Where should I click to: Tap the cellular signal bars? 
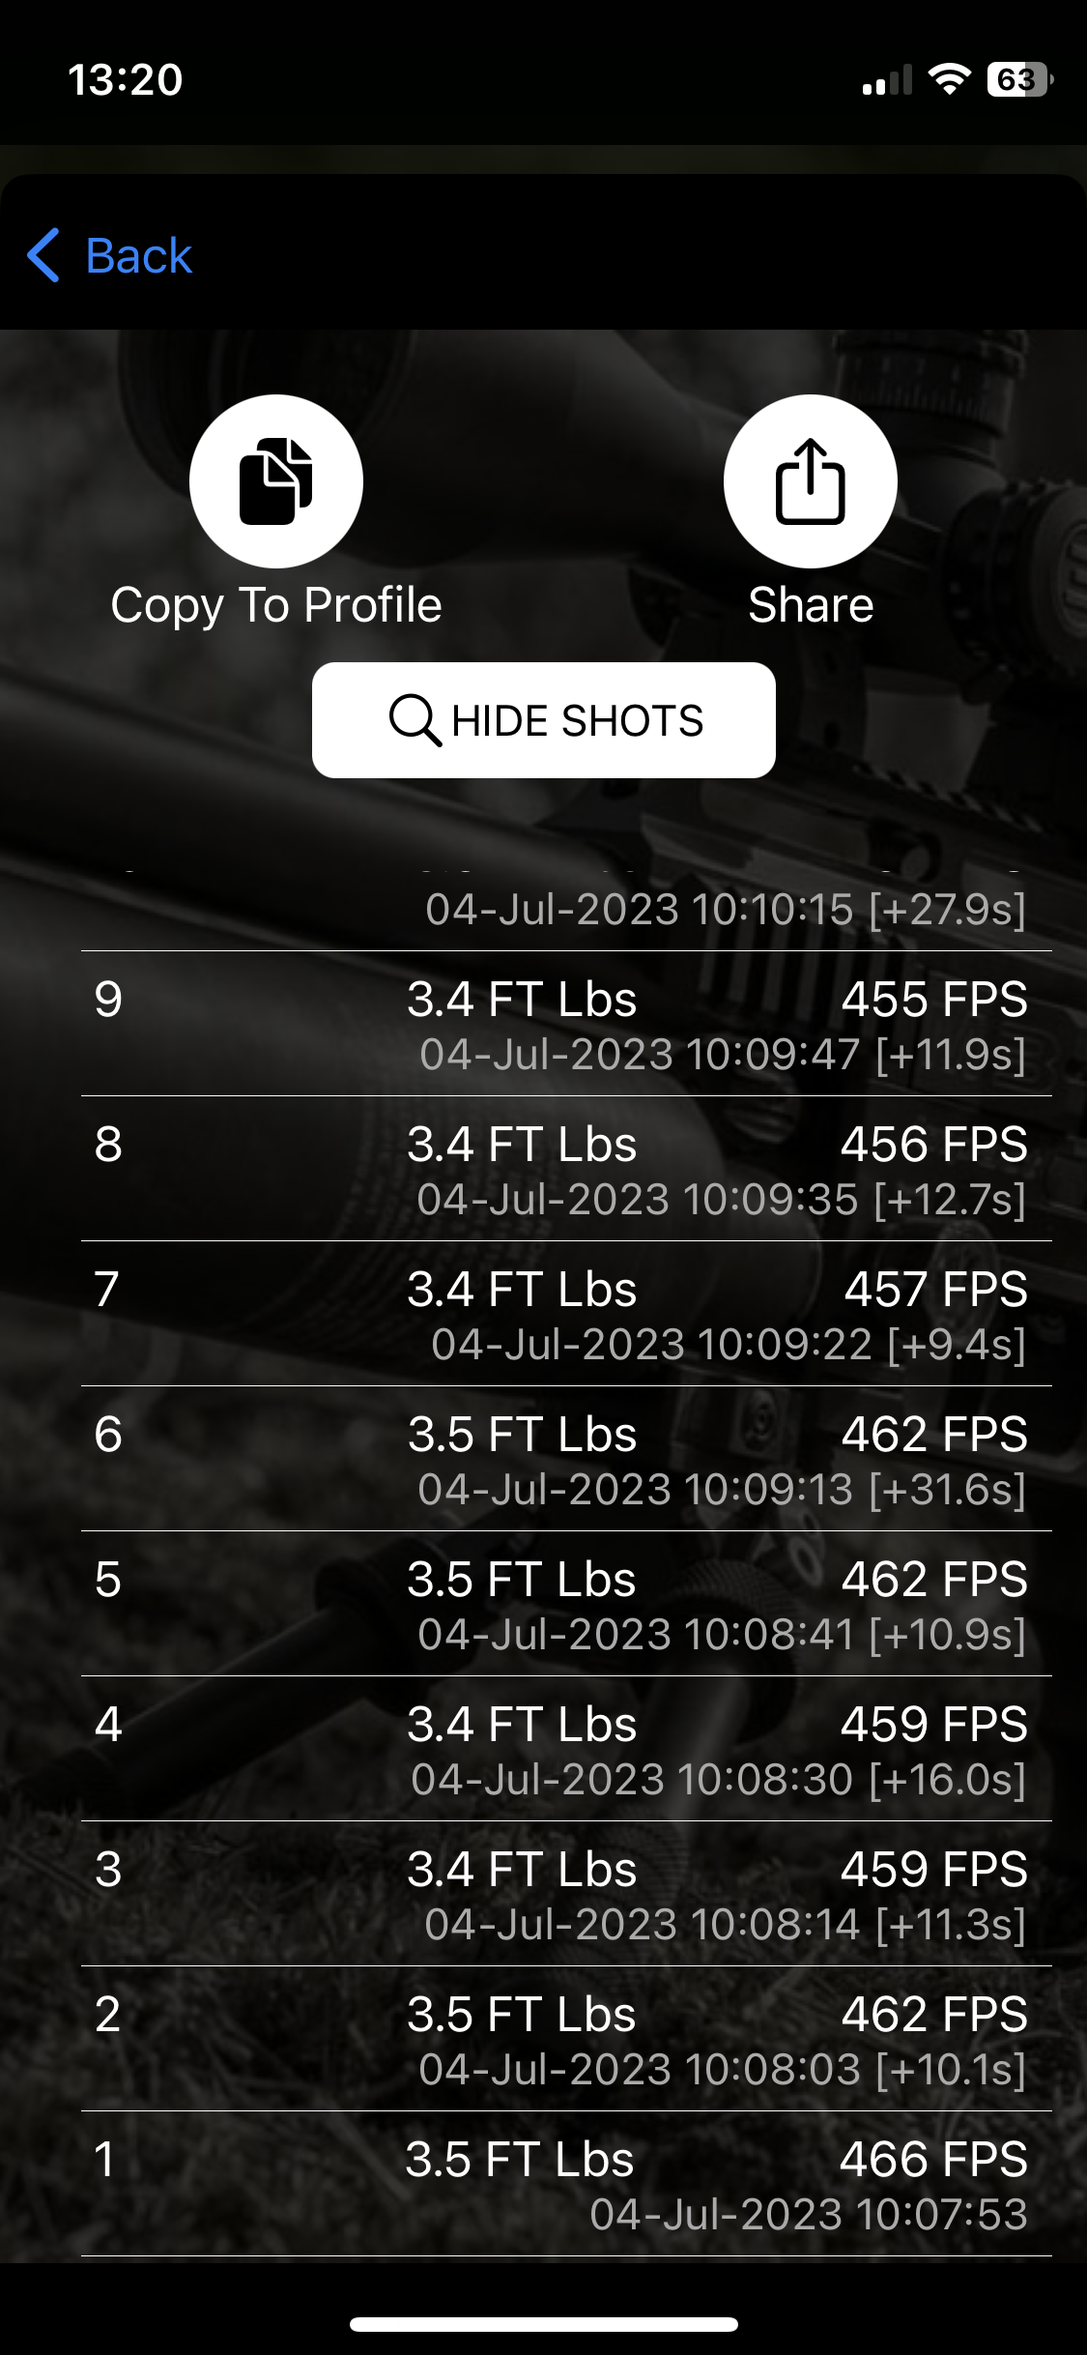(x=887, y=79)
